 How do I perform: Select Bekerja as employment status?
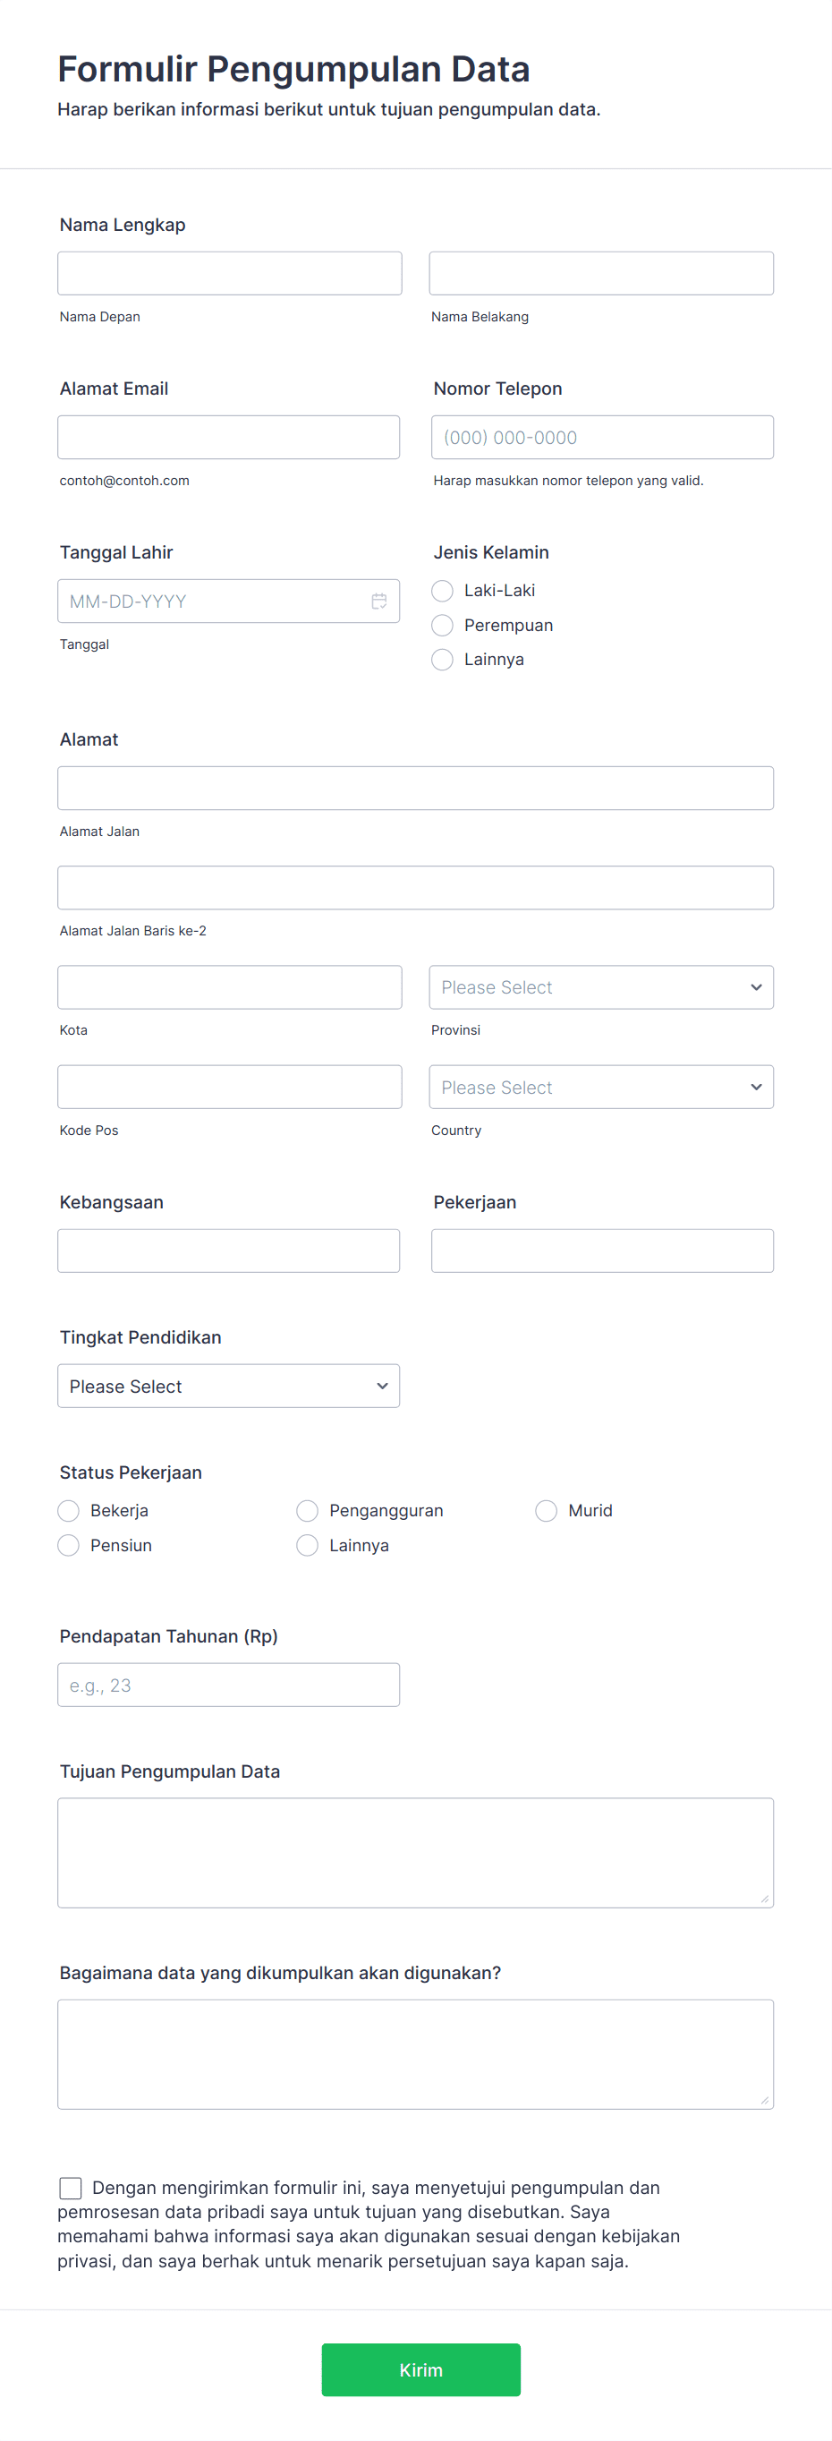click(x=67, y=1510)
